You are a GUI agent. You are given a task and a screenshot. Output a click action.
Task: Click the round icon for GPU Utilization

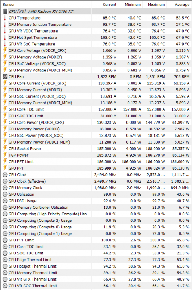(x=5, y=194)
